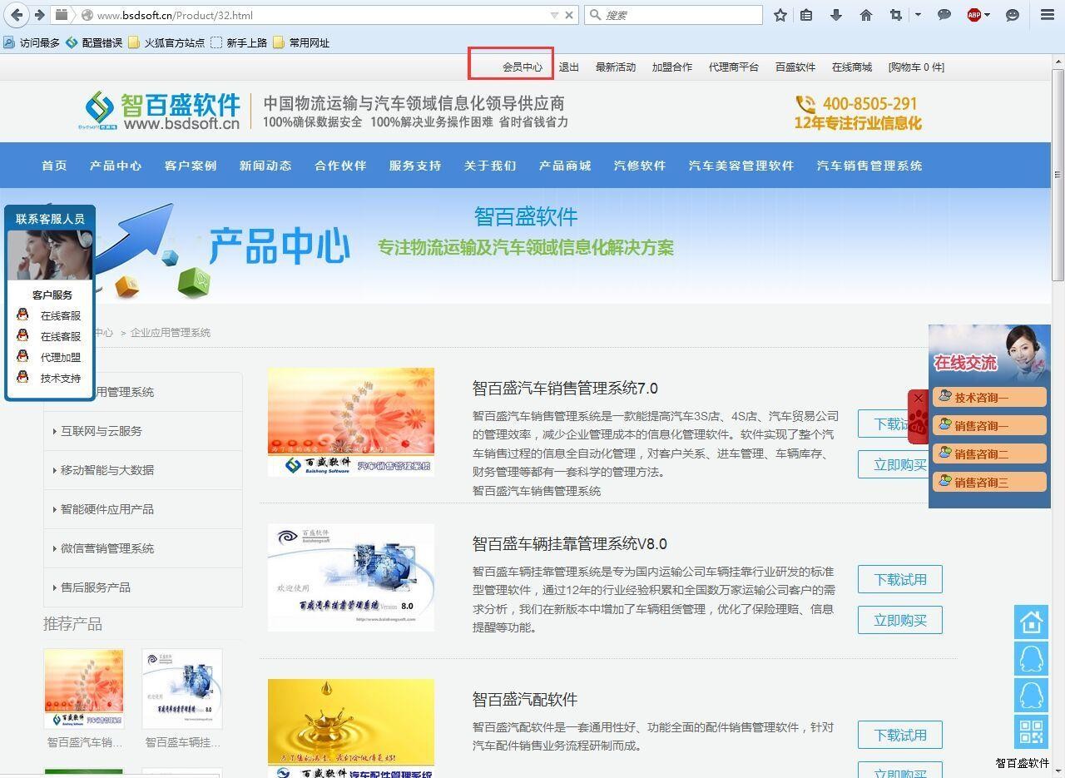The image size is (1065, 778).
Task: Open the address bar history dropdown
Action: point(554,15)
